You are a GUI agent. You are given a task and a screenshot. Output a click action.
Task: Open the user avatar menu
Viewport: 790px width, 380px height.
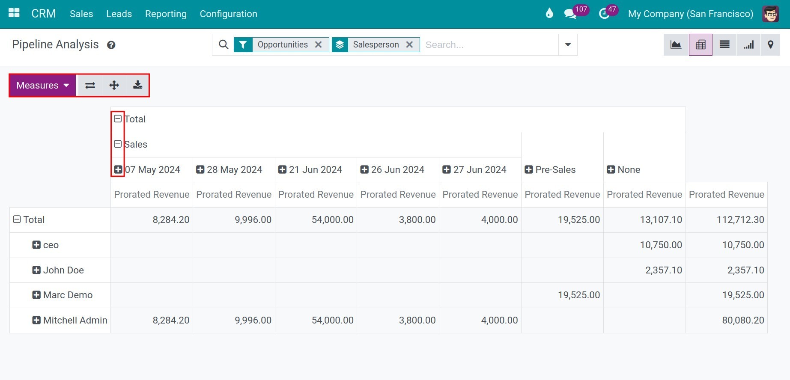pyautogui.click(x=770, y=14)
